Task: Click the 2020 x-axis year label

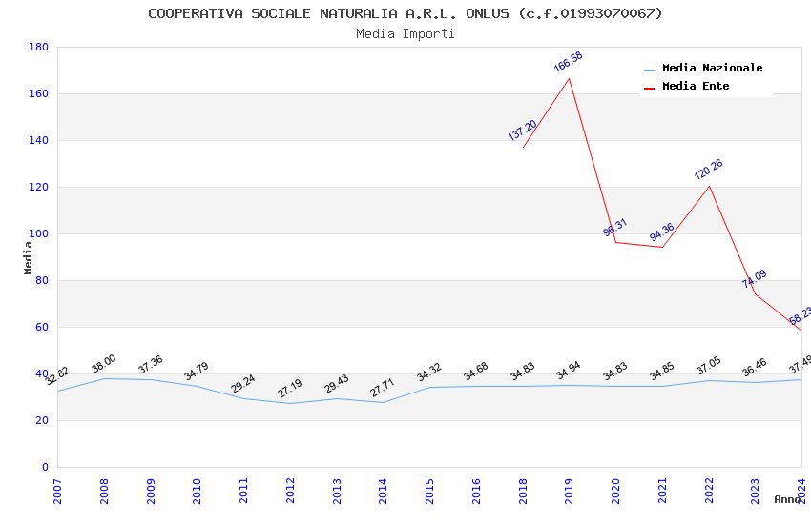Action: (615, 491)
